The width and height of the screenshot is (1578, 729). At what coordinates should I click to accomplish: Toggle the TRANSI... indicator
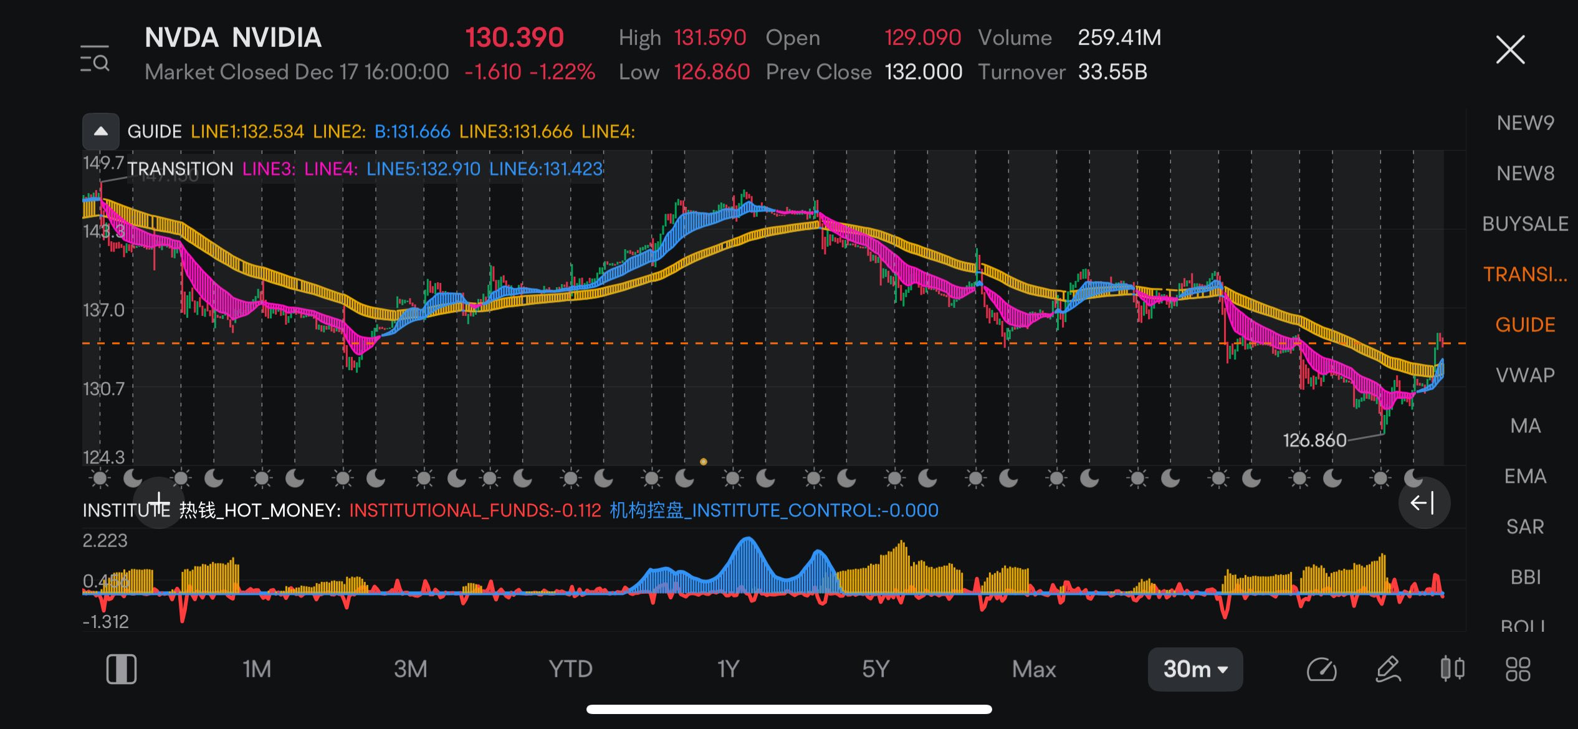1525,274
